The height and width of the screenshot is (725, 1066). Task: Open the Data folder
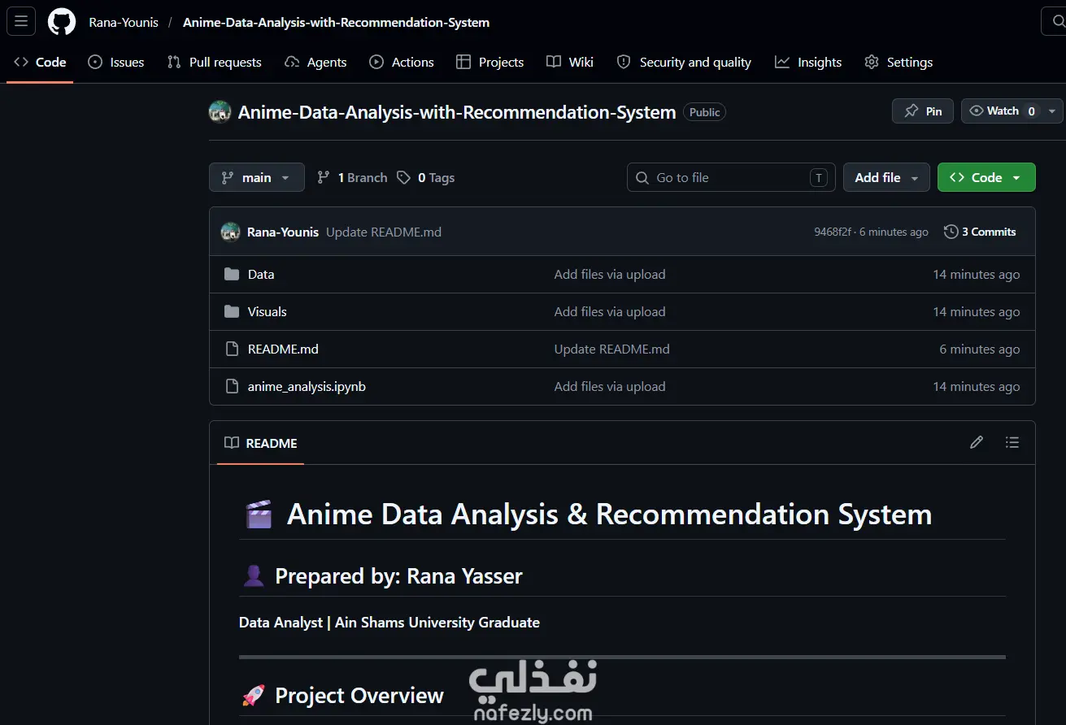point(261,275)
